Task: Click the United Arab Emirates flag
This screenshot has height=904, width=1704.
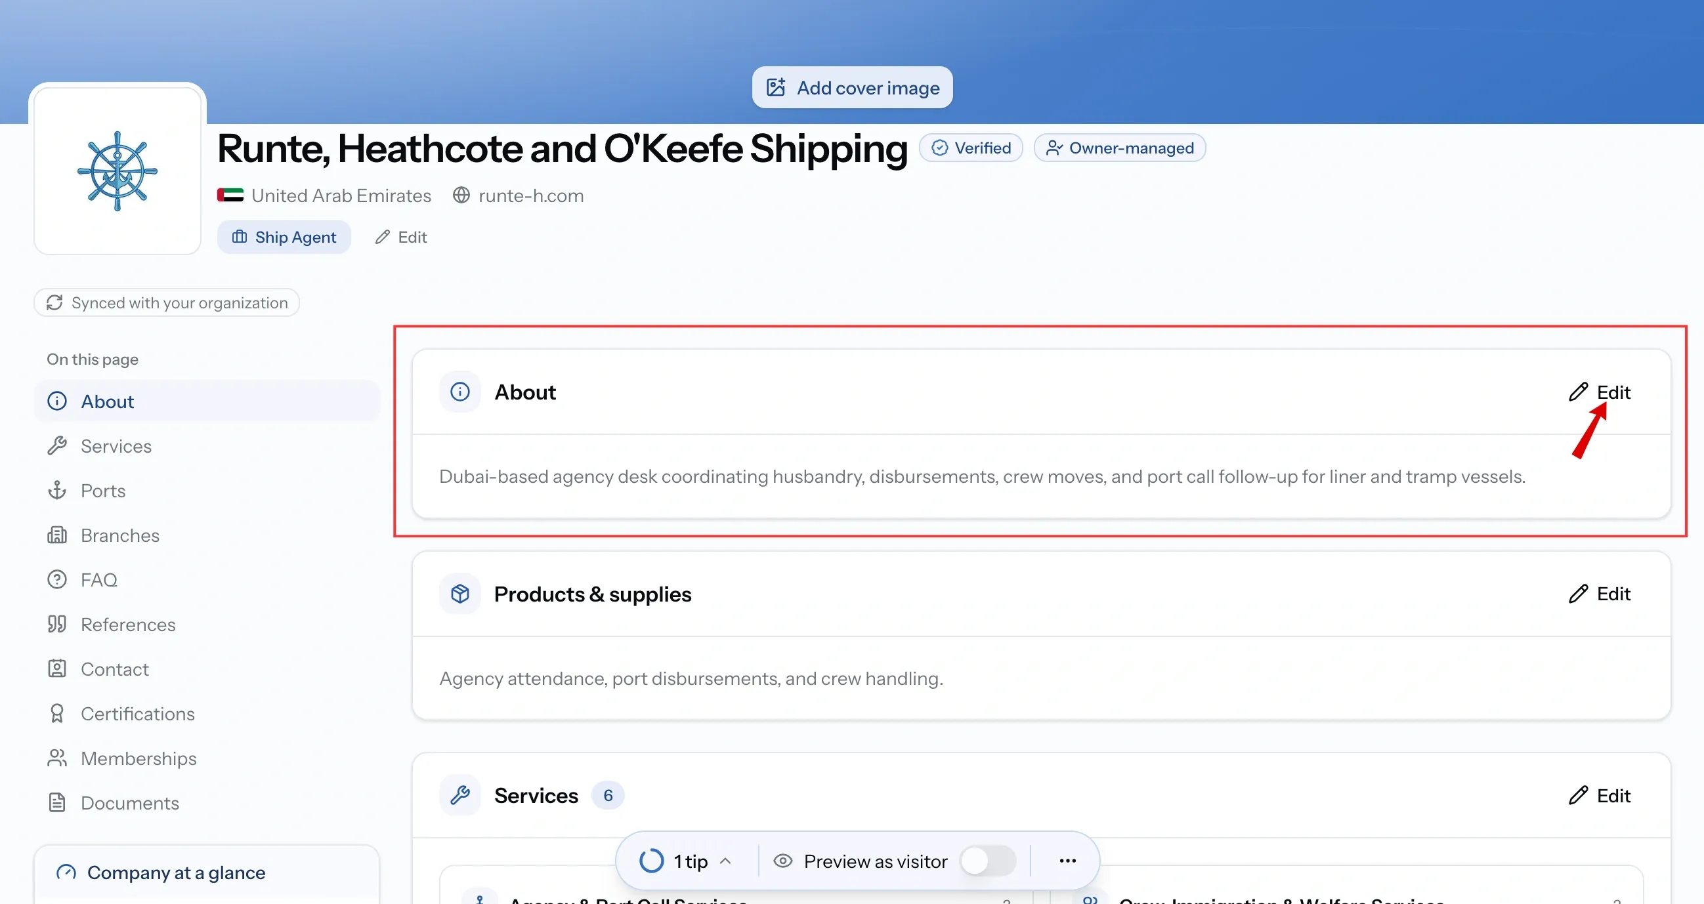Action: 230,195
